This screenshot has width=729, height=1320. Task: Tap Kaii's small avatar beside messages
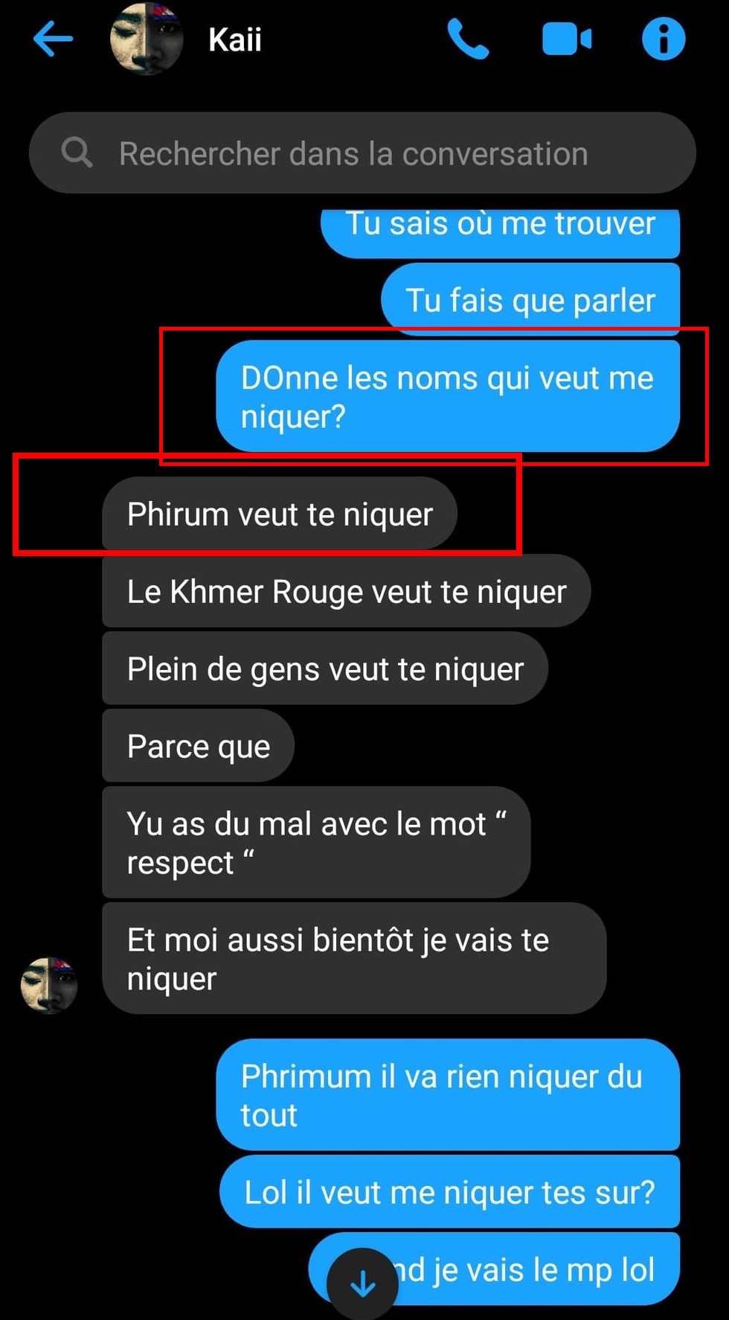point(49,985)
